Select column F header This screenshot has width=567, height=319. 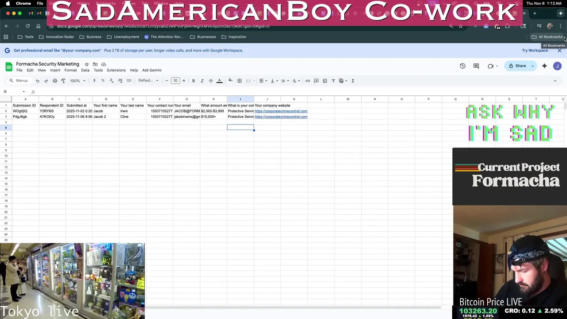160,99
